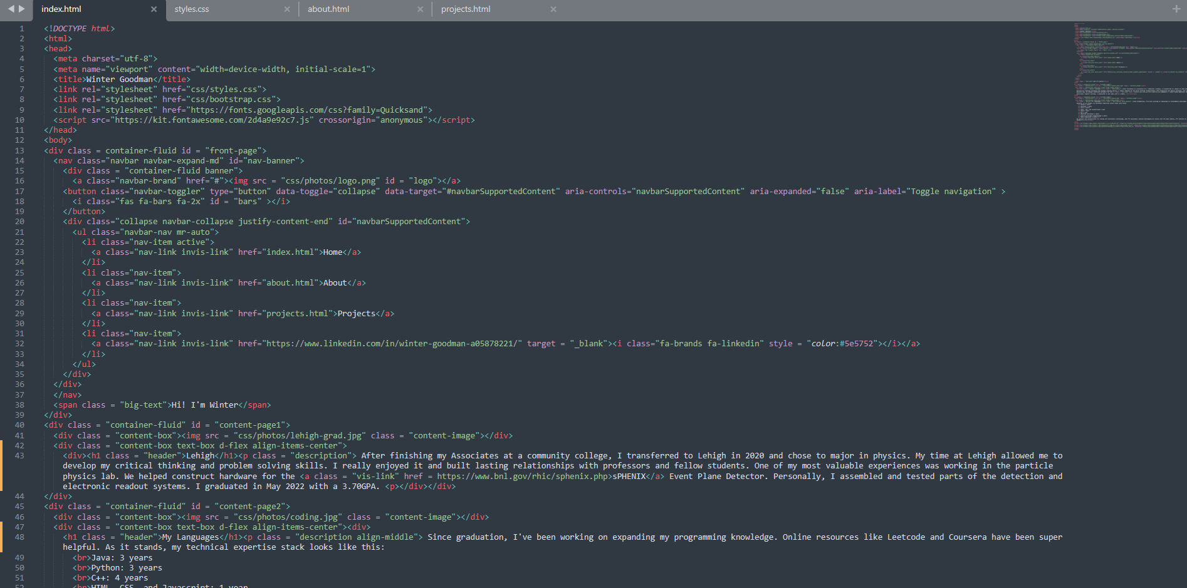Click the closing nav tag
The height and width of the screenshot is (588, 1187).
coord(68,395)
